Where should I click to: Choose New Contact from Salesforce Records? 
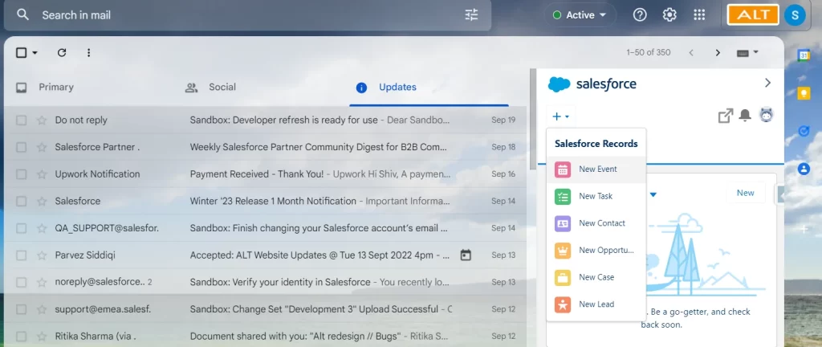pyautogui.click(x=596, y=223)
